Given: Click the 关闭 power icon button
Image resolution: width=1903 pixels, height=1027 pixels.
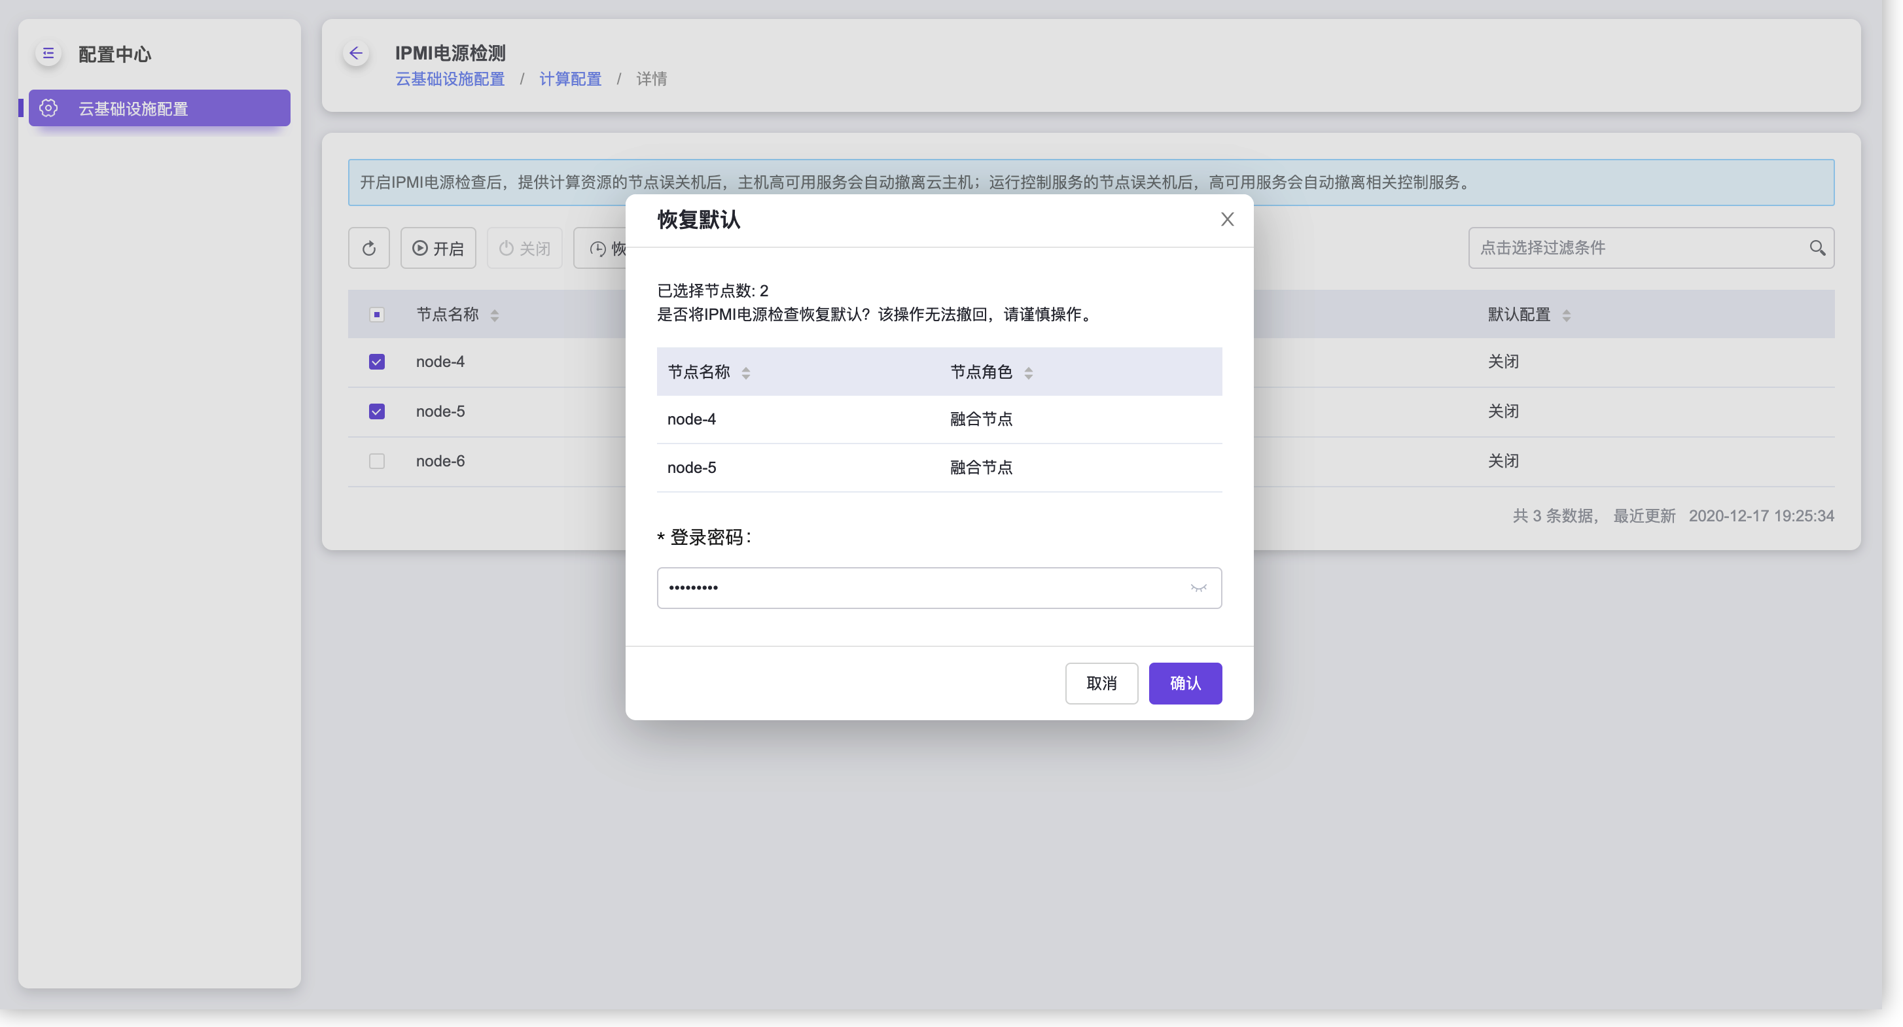Looking at the screenshot, I should coord(525,248).
